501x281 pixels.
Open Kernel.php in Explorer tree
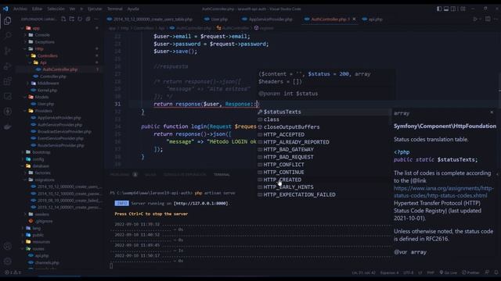pyautogui.click(x=59, y=91)
